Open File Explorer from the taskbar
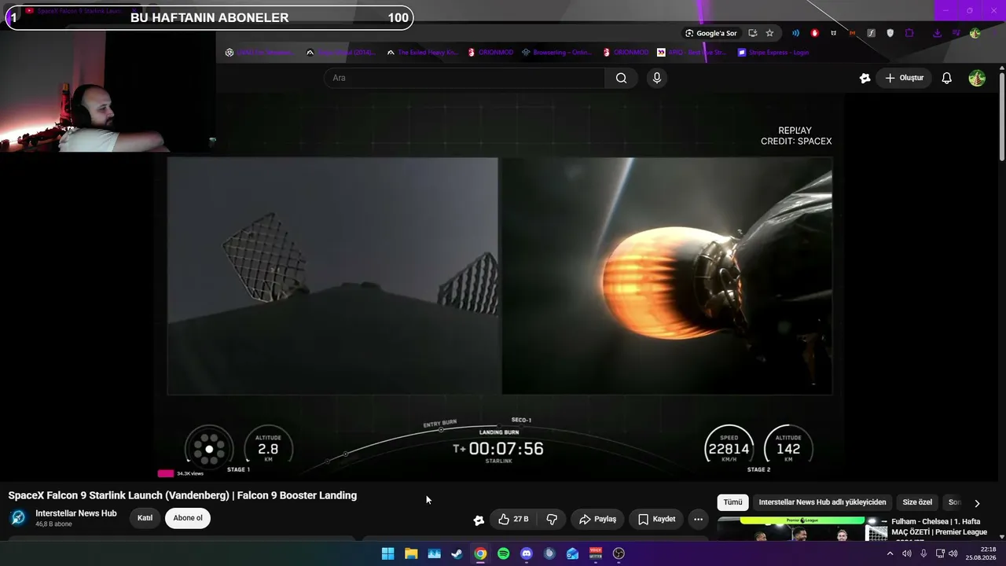Viewport: 1006px width, 566px height. pyautogui.click(x=411, y=553)
